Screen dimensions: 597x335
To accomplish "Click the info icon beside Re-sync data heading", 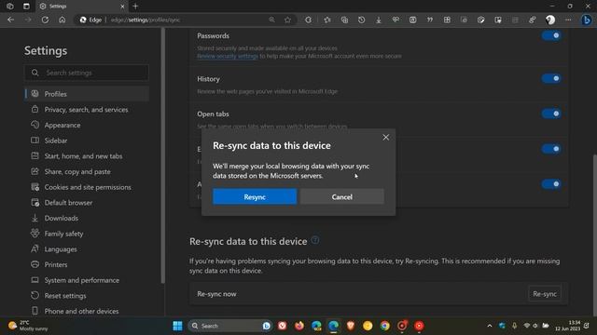I will click(315, 240).
